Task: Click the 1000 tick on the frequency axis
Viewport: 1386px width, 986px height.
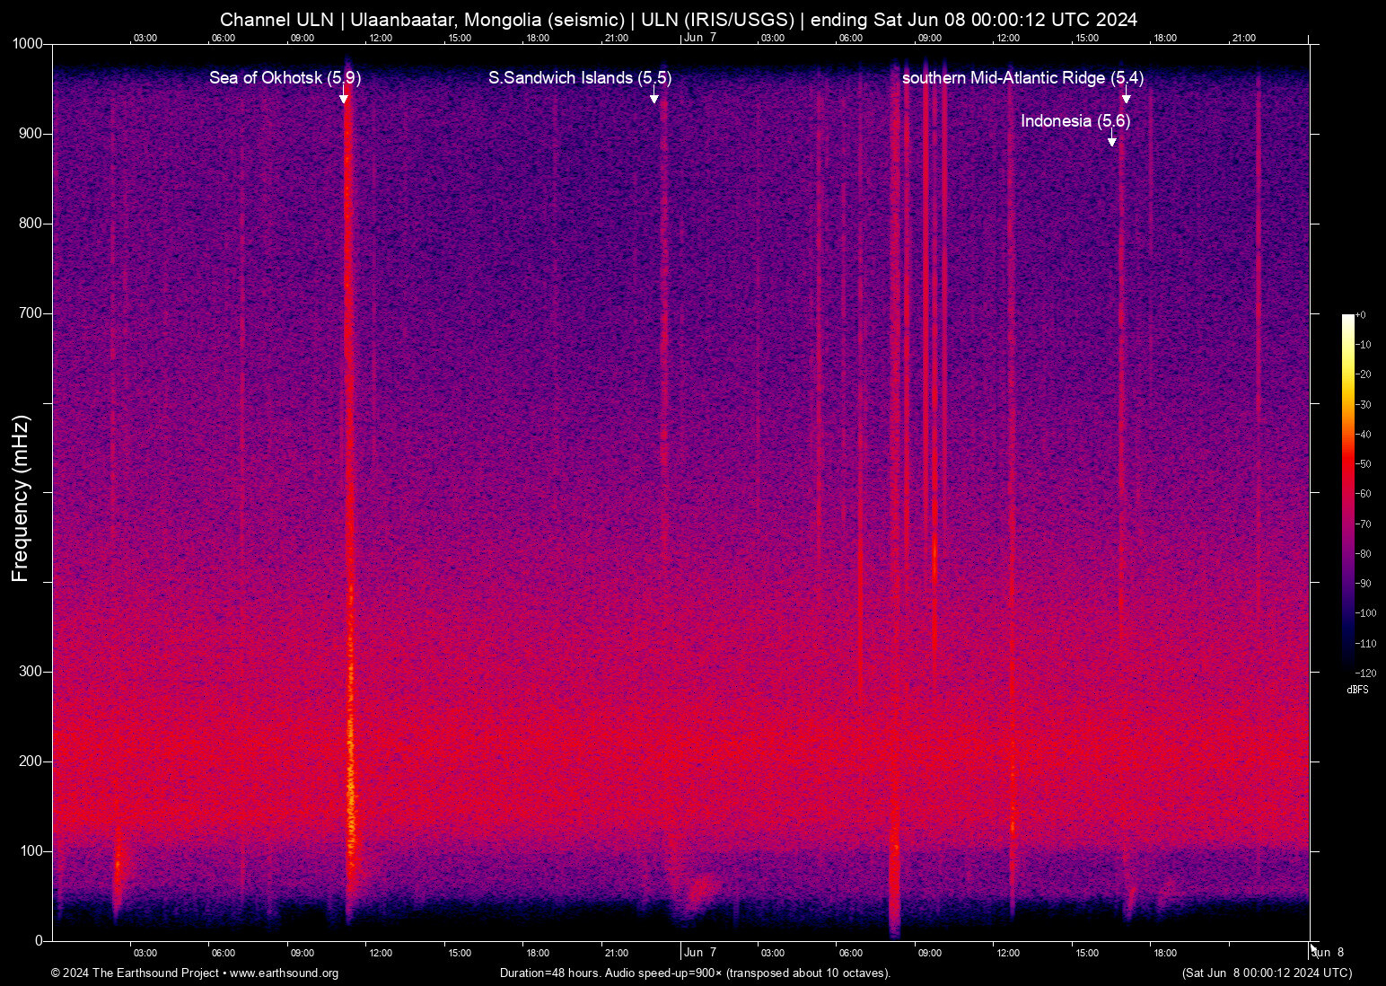Action: coord(27,44)
